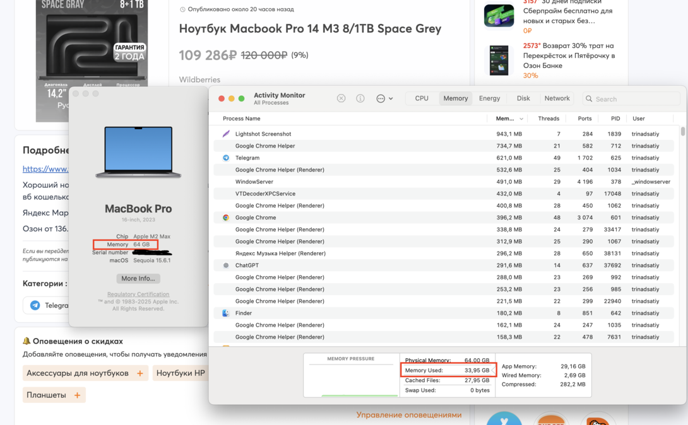Open the Озон Банке cashback promo thumbnail
Viewport: 688px width, 425px height.
[499, 60]
